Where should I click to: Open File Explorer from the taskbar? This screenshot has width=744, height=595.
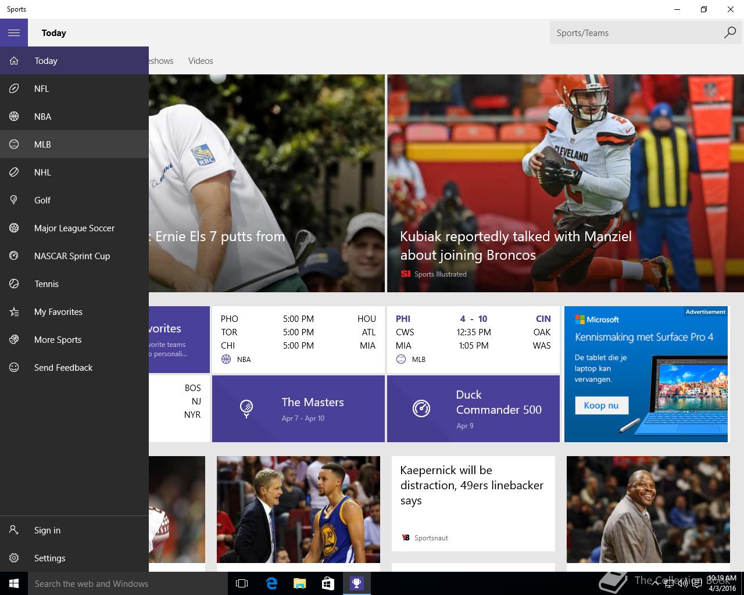tap(299, 583)
